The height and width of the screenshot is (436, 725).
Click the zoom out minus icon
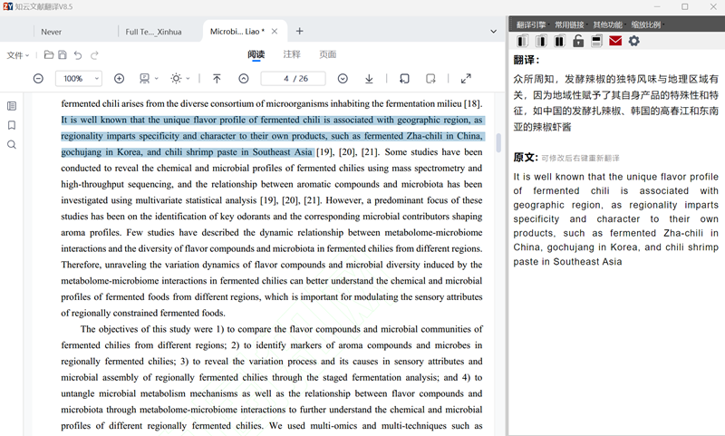click(x=38, y=79)
